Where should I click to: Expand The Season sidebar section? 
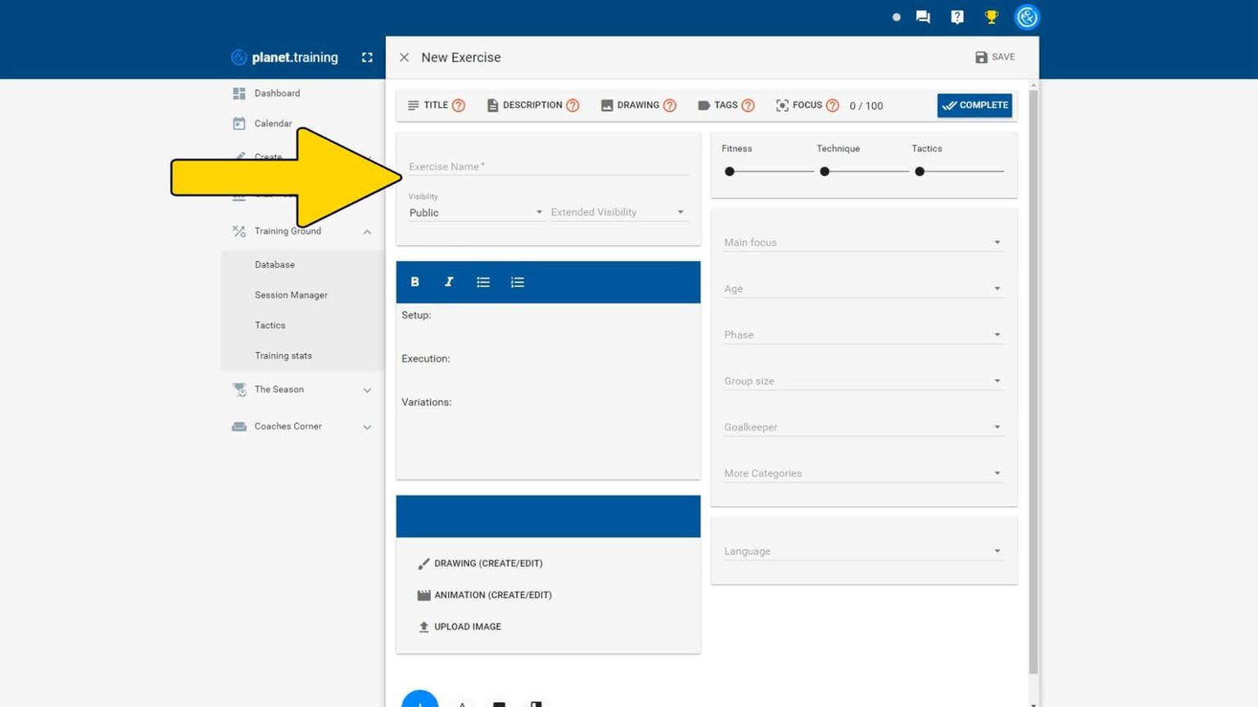pos(367,390)
